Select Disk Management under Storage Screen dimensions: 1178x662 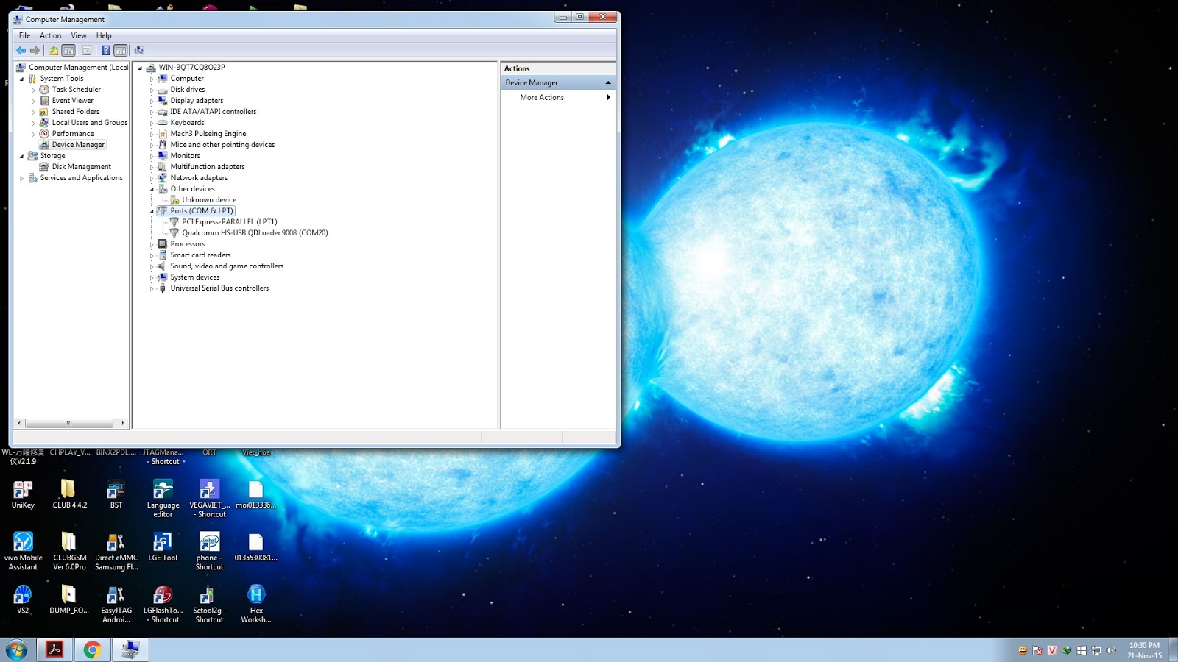81,167
